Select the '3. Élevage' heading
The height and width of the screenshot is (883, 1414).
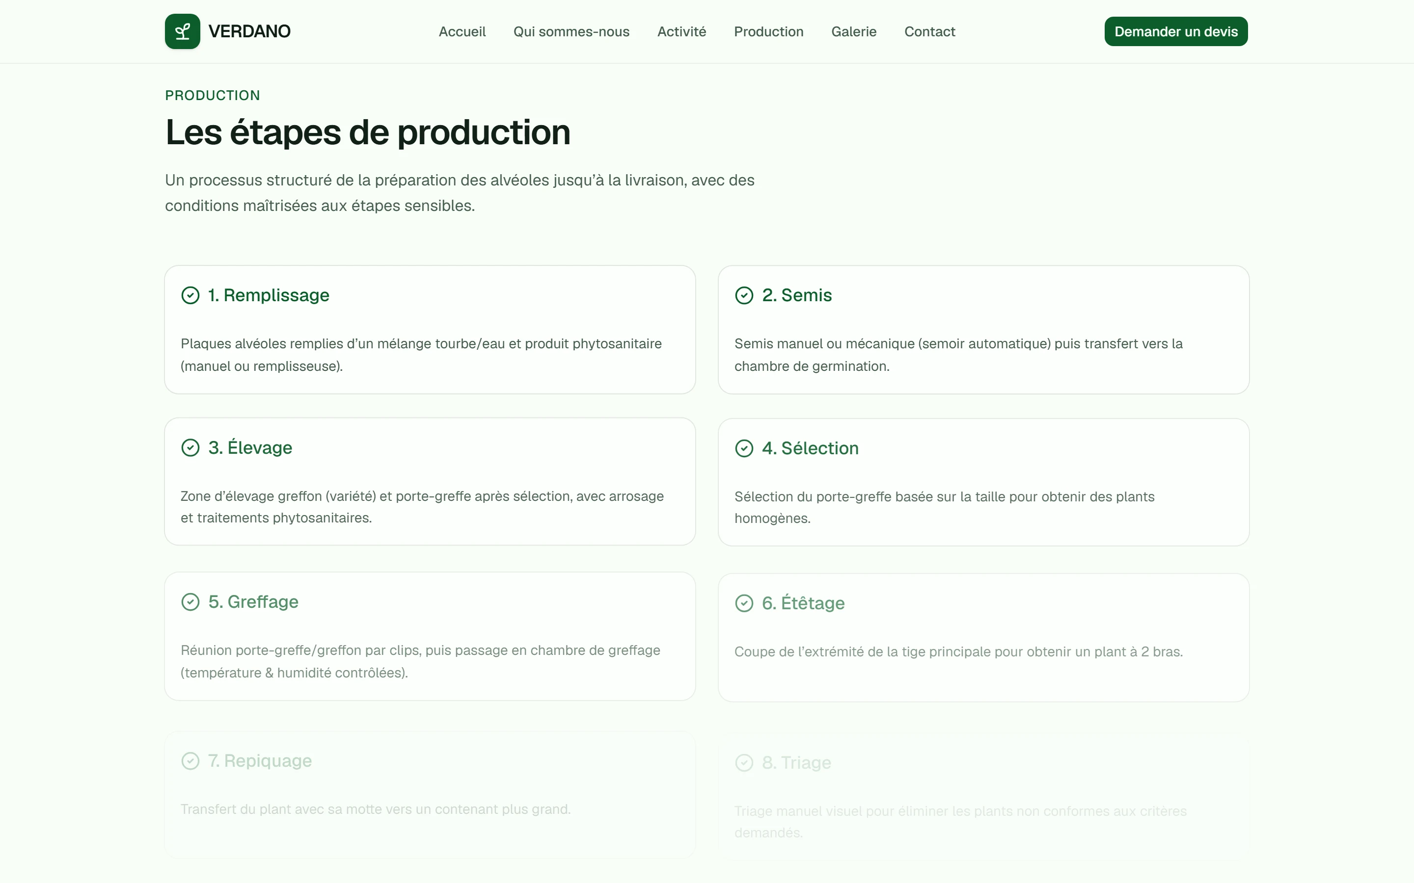[x=250, y=447]
